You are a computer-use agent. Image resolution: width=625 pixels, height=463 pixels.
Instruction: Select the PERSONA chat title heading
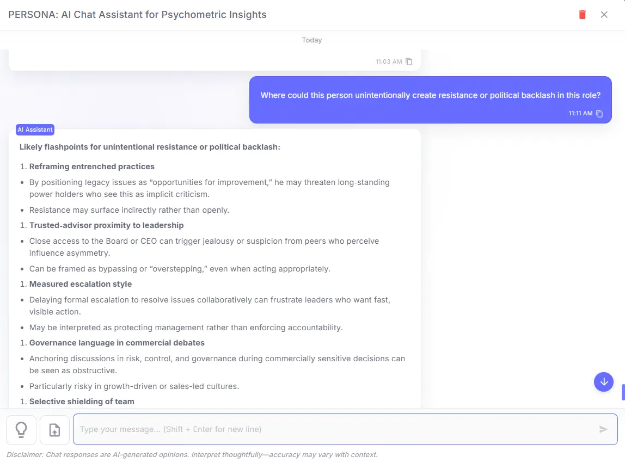[x=137, y=15]
